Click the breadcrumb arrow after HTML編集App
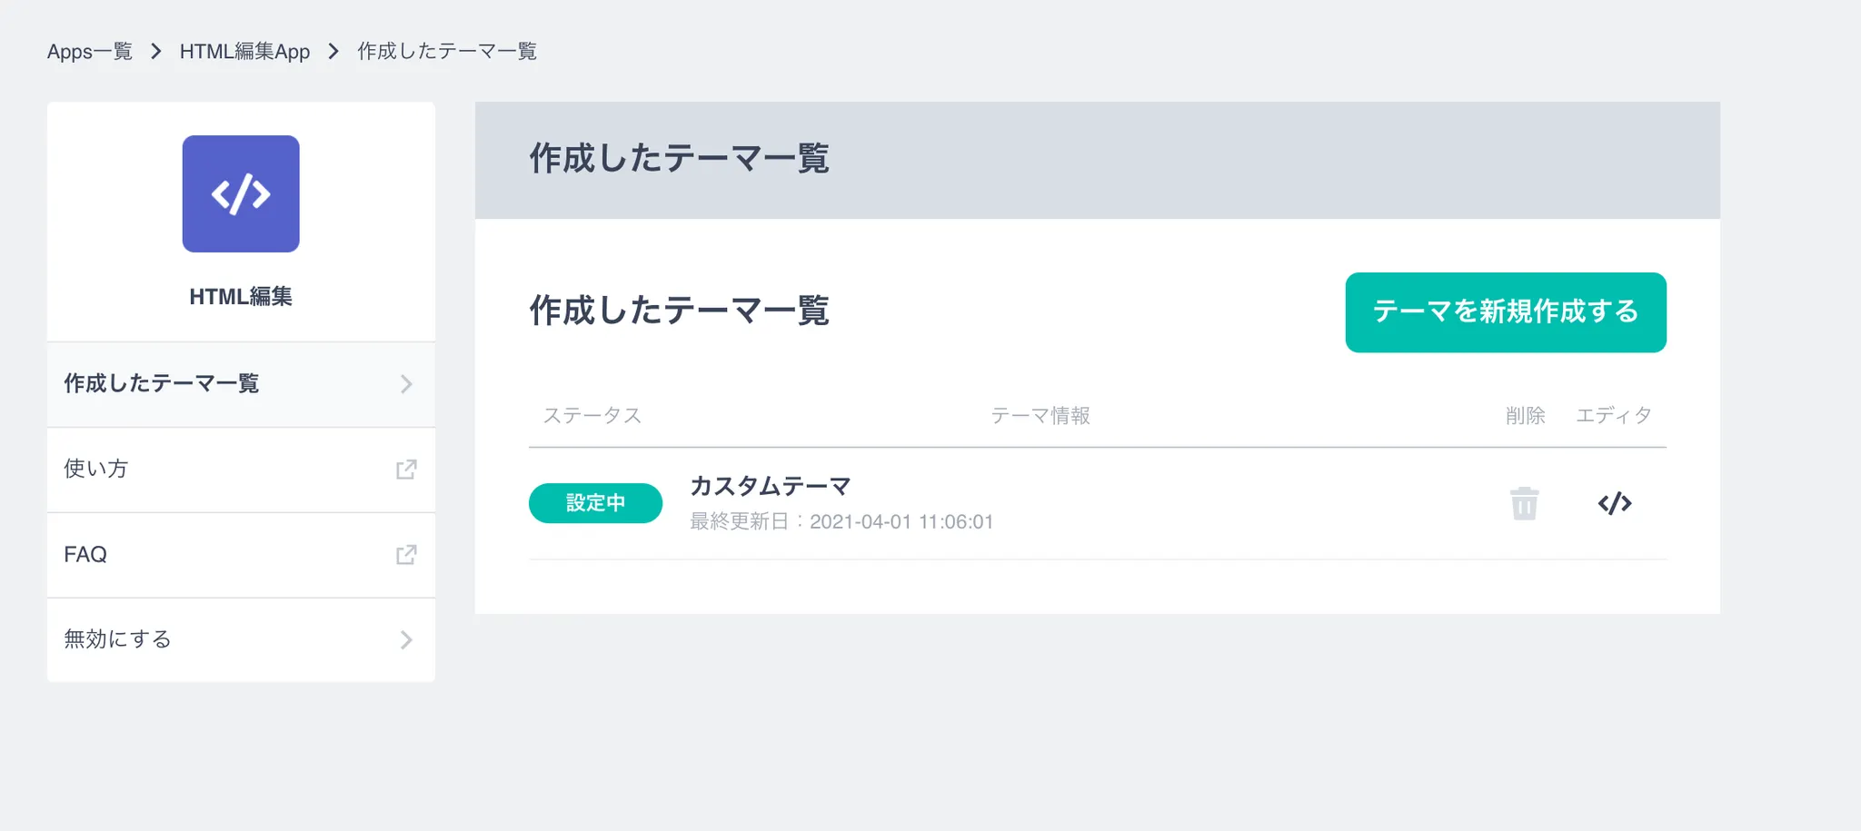The width and height of the screenshot is (1861, 831). 333,52
